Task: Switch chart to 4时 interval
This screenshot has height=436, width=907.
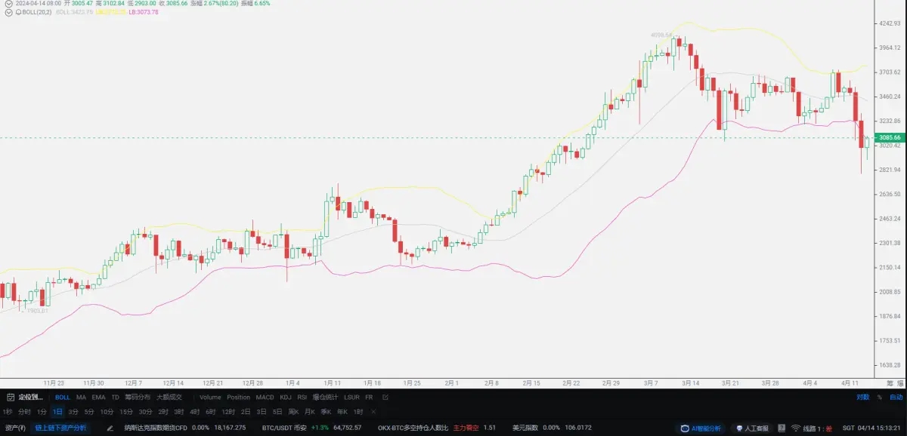Action: [x=195, y=412]
